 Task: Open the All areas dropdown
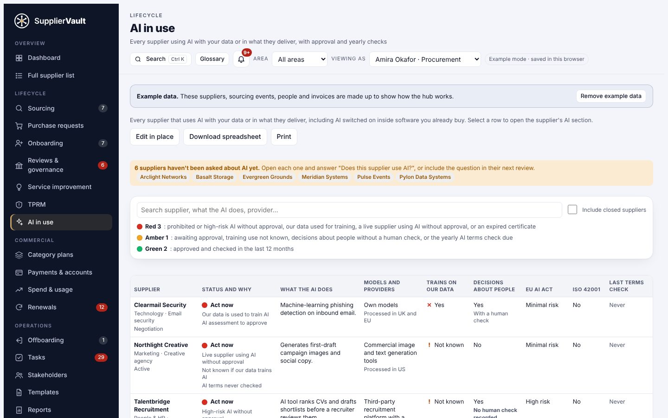point(300,59)
